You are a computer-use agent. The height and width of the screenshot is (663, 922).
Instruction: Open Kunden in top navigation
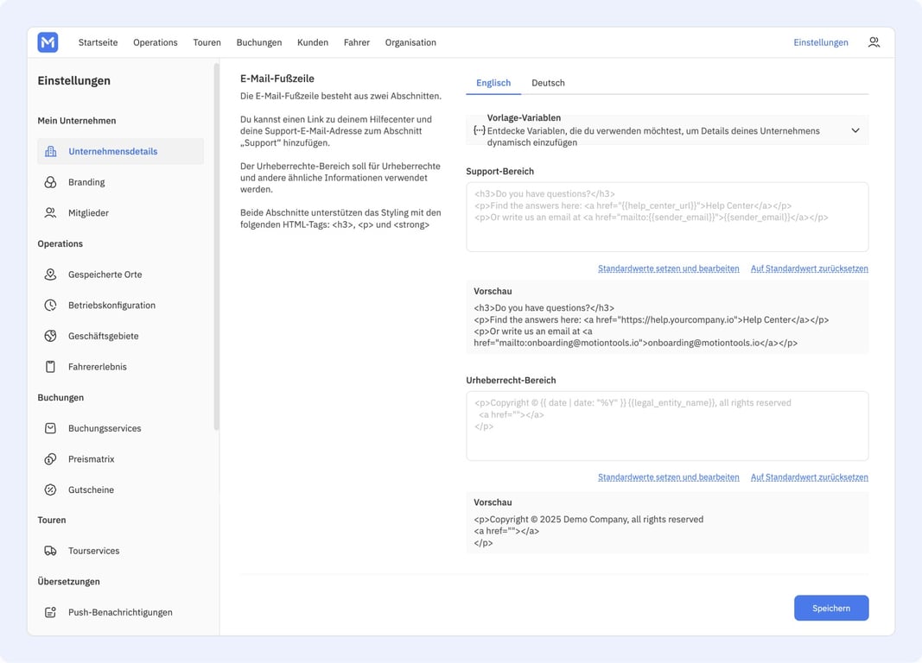coord(313,42)
